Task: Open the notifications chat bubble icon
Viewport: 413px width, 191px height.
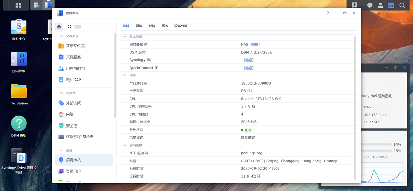Action: pos(370,5)
